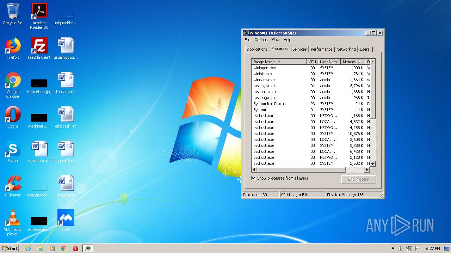Select fatearly.rtf document icon

pyautogui.click(x=66, y=83)
